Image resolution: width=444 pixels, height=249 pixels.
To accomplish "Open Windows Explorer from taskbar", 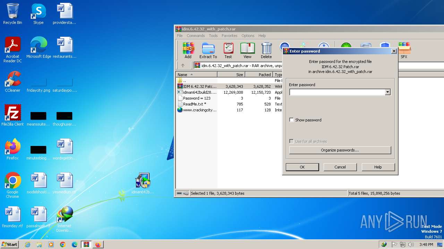I will (x=39, y=245).
